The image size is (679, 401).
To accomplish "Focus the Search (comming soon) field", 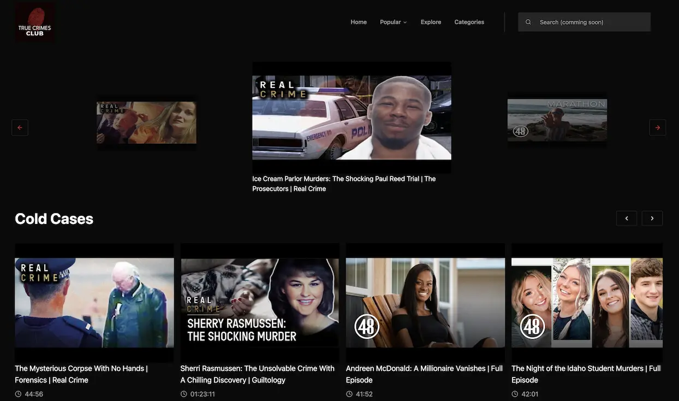I will click(x=585, y=22).
